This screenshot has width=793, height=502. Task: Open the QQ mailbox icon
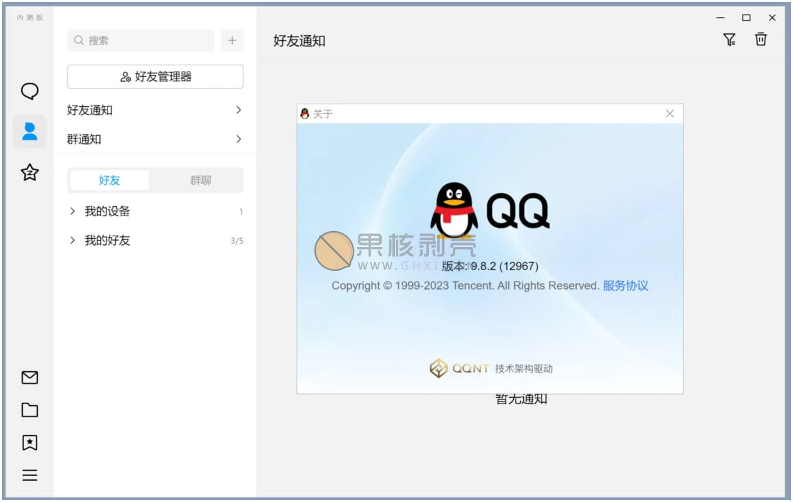pyautogui.click(x=29, y=378)
